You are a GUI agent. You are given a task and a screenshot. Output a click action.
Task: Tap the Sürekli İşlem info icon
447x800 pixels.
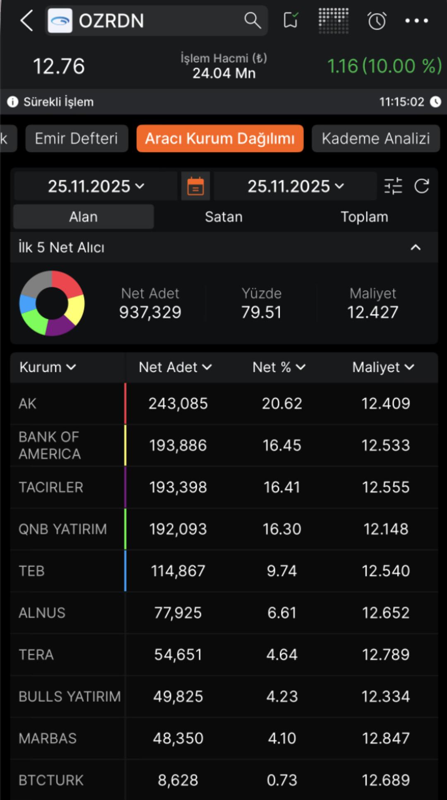(x=13, y=102)
